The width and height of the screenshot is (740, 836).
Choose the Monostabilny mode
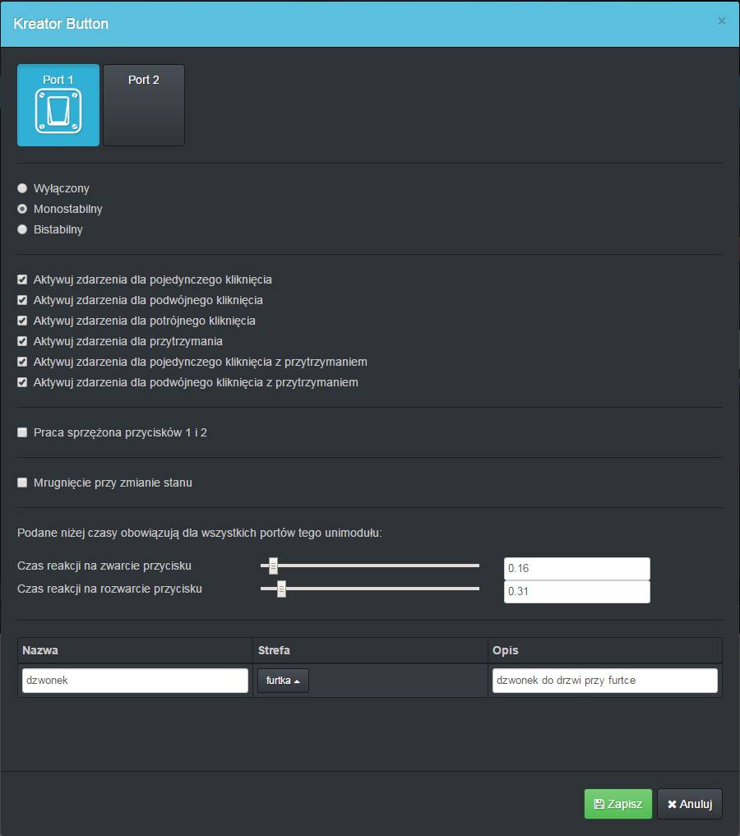point(22,209)
